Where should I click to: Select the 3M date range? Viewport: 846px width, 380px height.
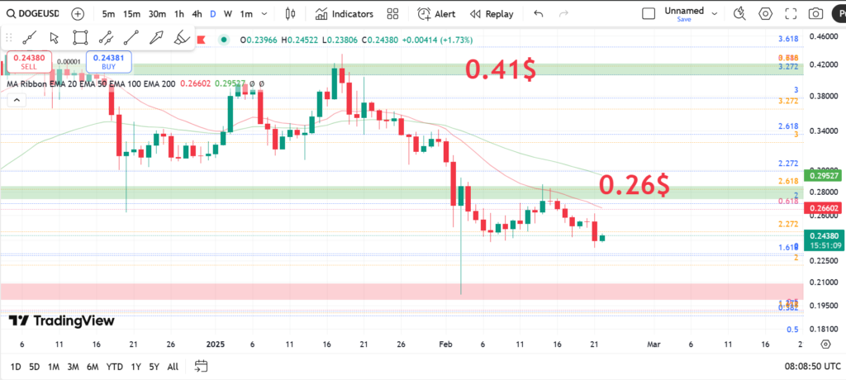73,367
